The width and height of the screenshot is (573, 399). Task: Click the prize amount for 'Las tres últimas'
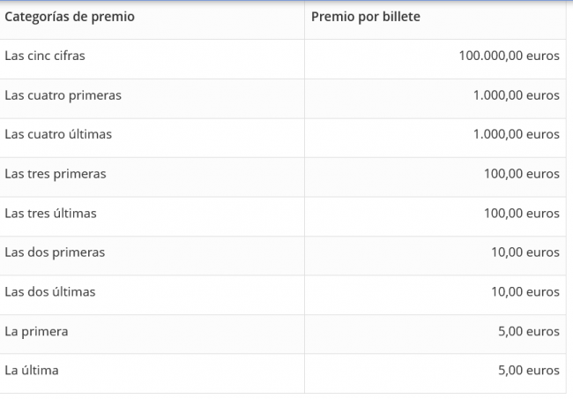(521, 214)
